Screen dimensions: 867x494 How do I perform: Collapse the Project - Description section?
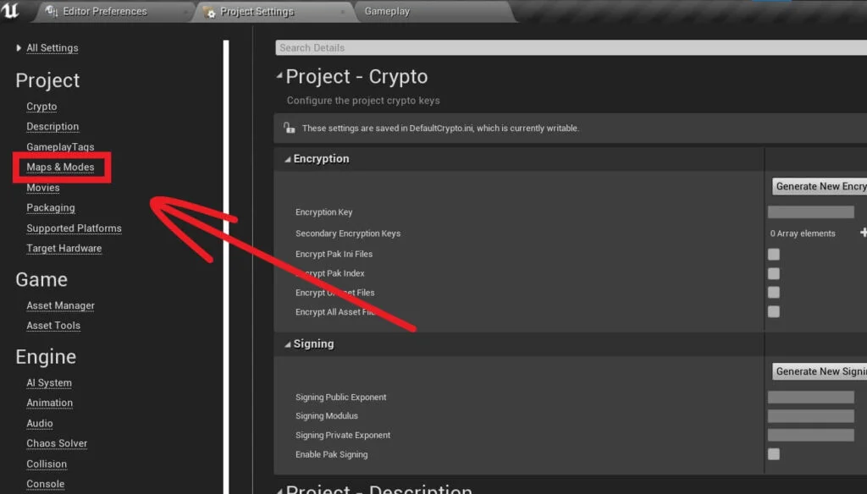point(279,490)
